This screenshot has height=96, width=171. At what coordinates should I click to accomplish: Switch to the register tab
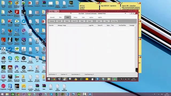tap(100, 17)
